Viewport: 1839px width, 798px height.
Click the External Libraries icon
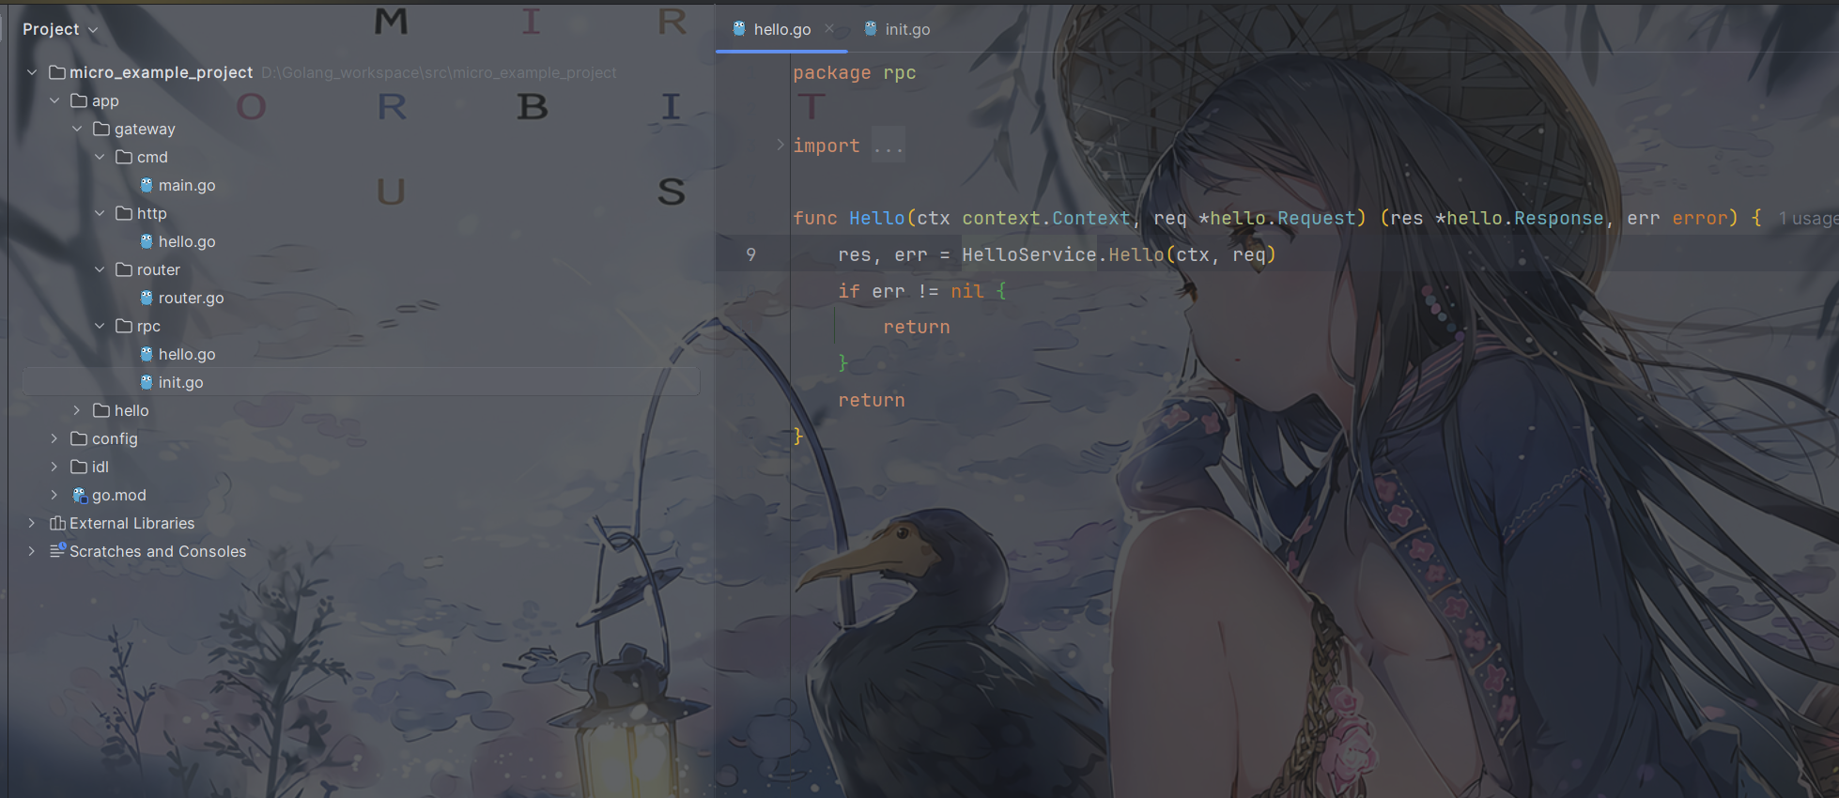[57, 523]
